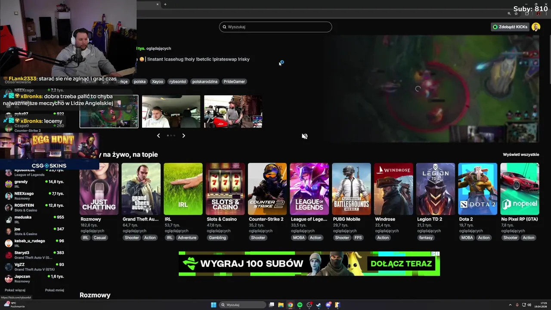Image resolution: width=551 pixels, height=310 pixels.
Task: Click the ad info icon on banner
Action: click(x=434, y=254)
